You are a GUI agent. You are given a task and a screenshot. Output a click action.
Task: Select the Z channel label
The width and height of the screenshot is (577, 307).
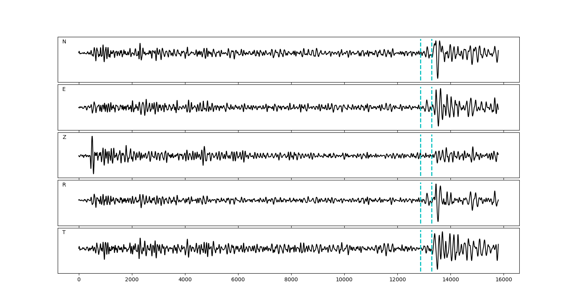(x=64, y=137)
